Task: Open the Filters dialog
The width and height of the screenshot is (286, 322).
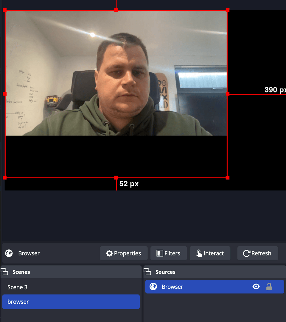Action: 169,253
